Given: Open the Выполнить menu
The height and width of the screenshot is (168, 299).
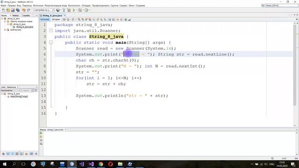Looking at the screenshot, I should pos(74,6).
